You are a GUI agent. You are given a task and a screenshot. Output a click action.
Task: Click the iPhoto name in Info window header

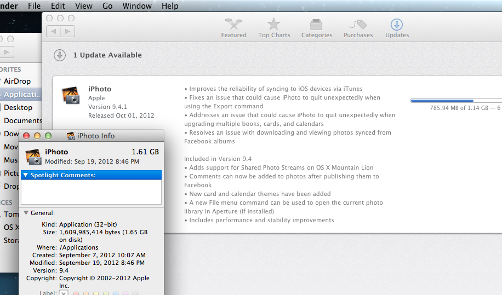pyautogui.click(x=56, y=152)
